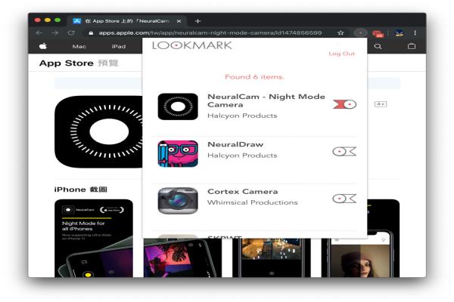Viewport: 454px width, 302px height.
Task: Click the large NeuralCam app icon on page
Action: pyautogui.click(x=98, y=132)
